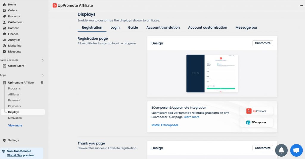Image resolution: width=305 pixels, height=159 pixels.
Task: Click the Thank you page section heading
Action: [91, 143]
